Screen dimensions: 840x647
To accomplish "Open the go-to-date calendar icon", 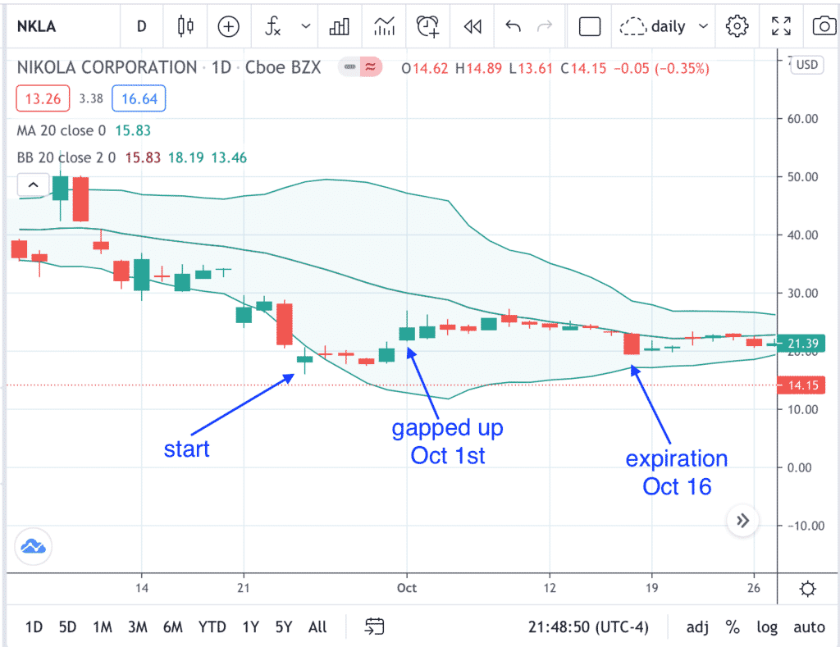I will (x=374, y=626).
